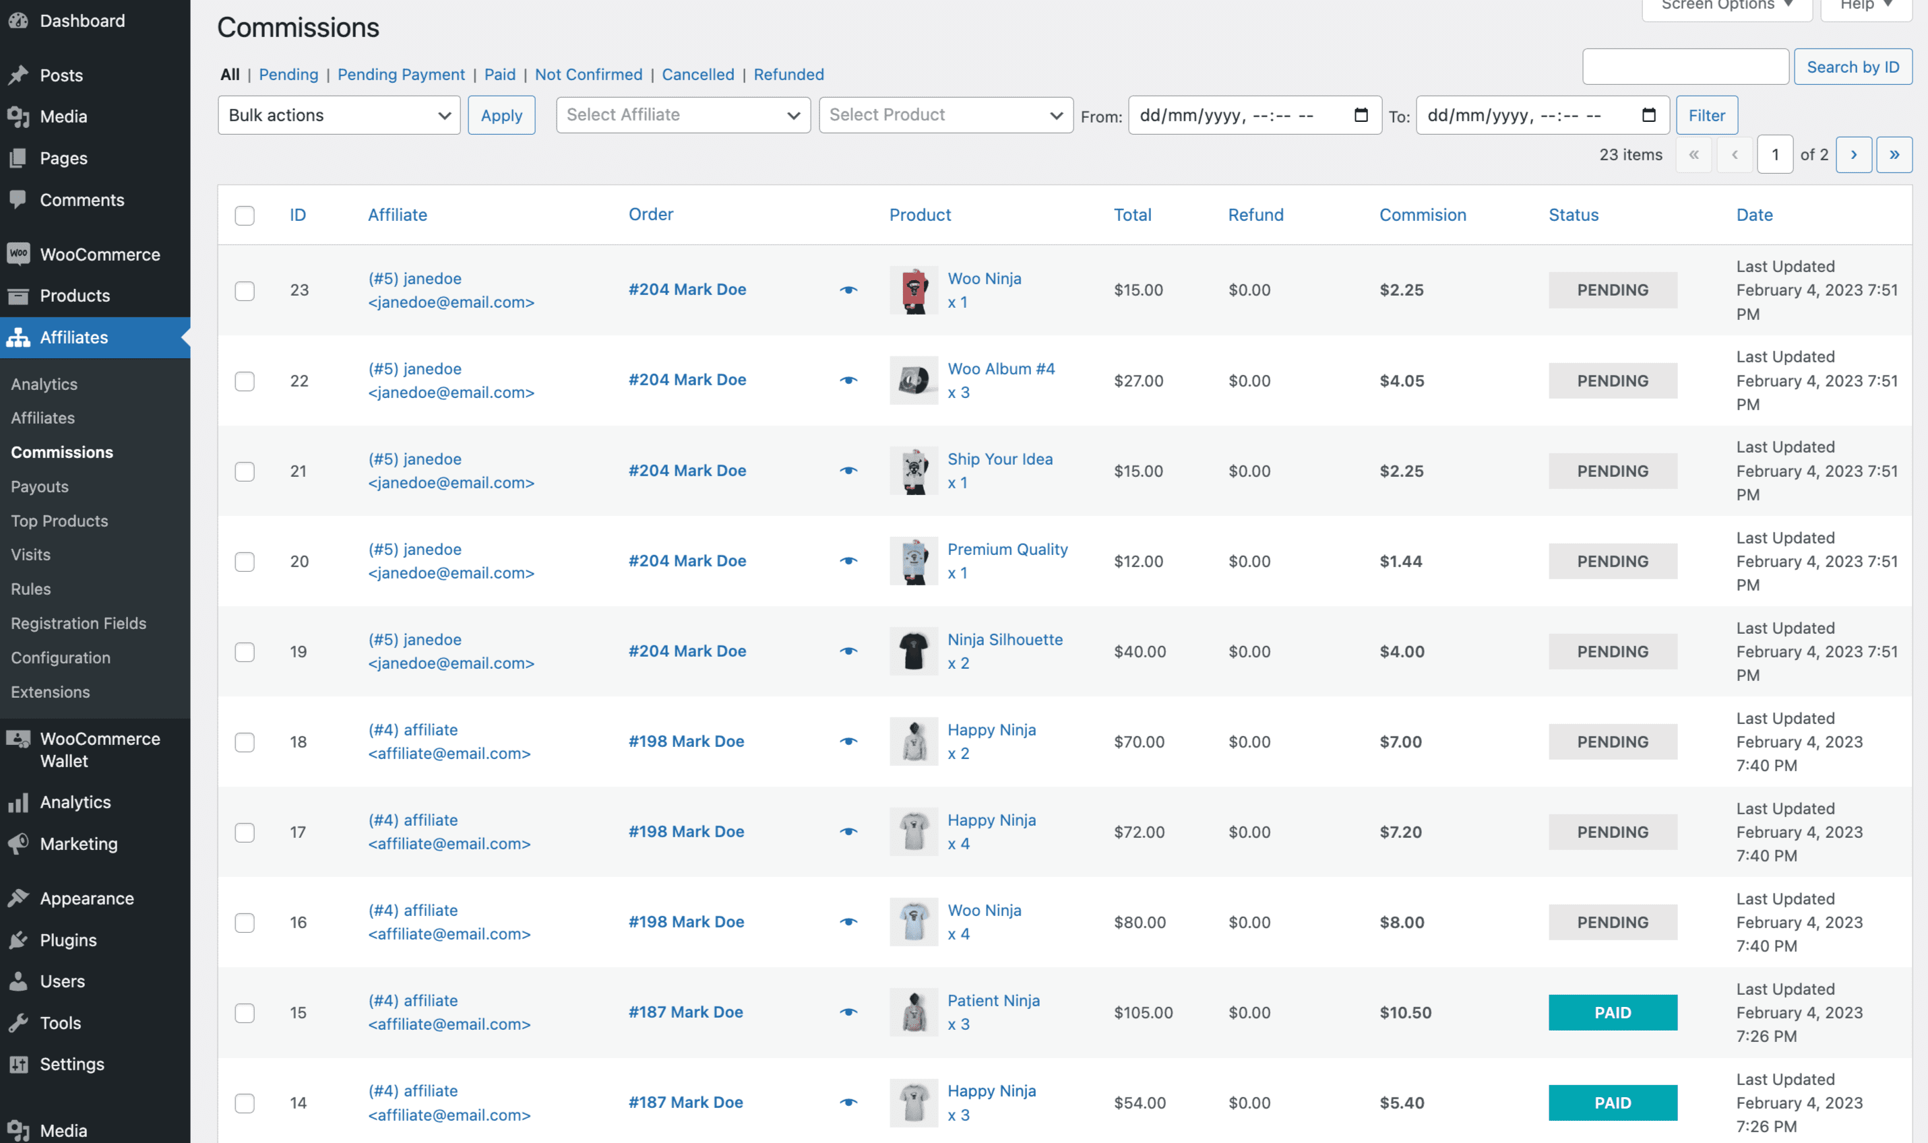
Task: Open the Bulk actions dropdown
Action: click(x=338, y=116)
